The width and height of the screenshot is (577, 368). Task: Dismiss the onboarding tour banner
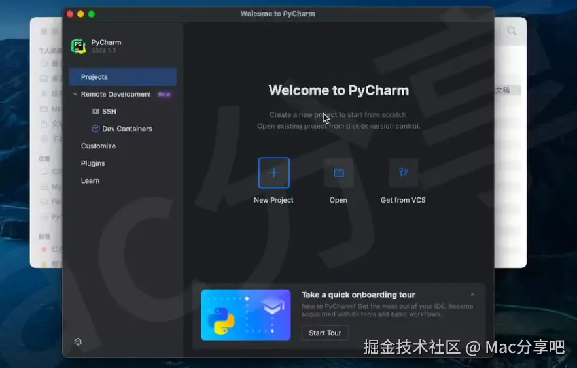[472, 295]
